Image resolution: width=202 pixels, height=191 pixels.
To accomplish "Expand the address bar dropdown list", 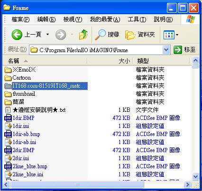I will tap(166, 50).
